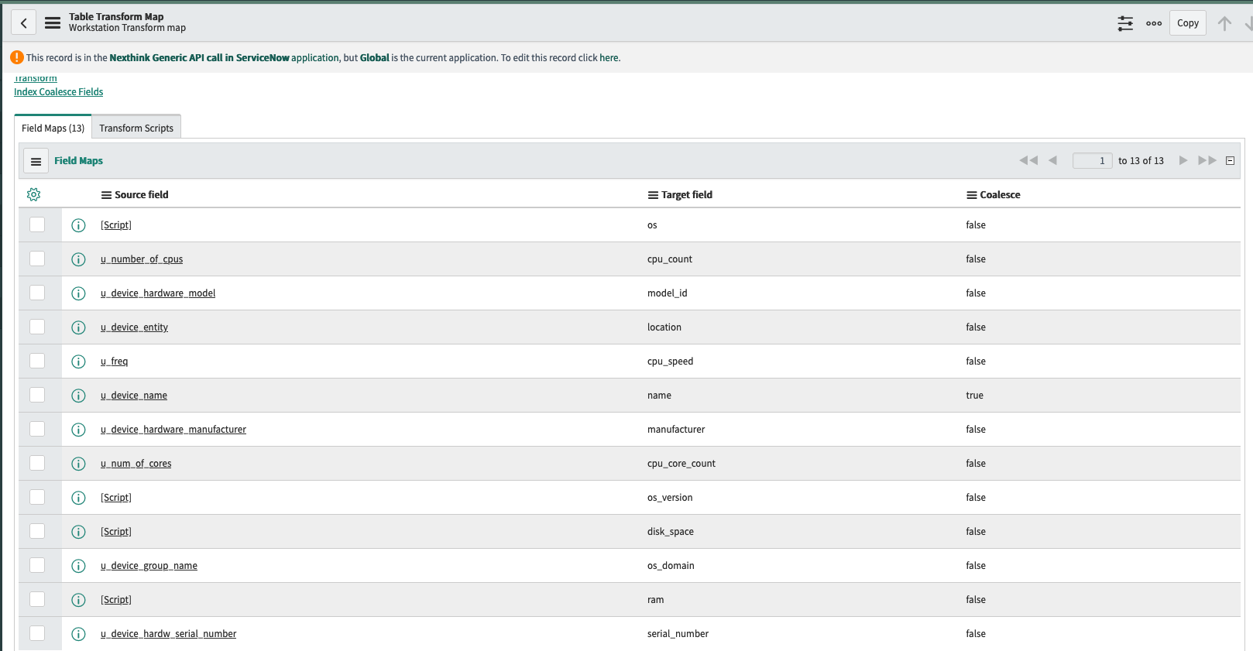The image size is (1253, 651).
Task: Open [Script] field map for os_version
Action: (116, 498)
